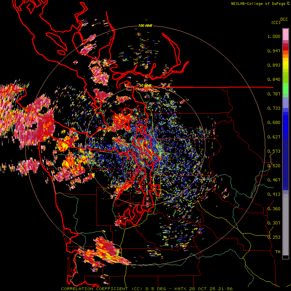Select the 0.733 scale value
Image resolution: width=291 pixels, height=291 pixels.
click(x=274, y=108)
